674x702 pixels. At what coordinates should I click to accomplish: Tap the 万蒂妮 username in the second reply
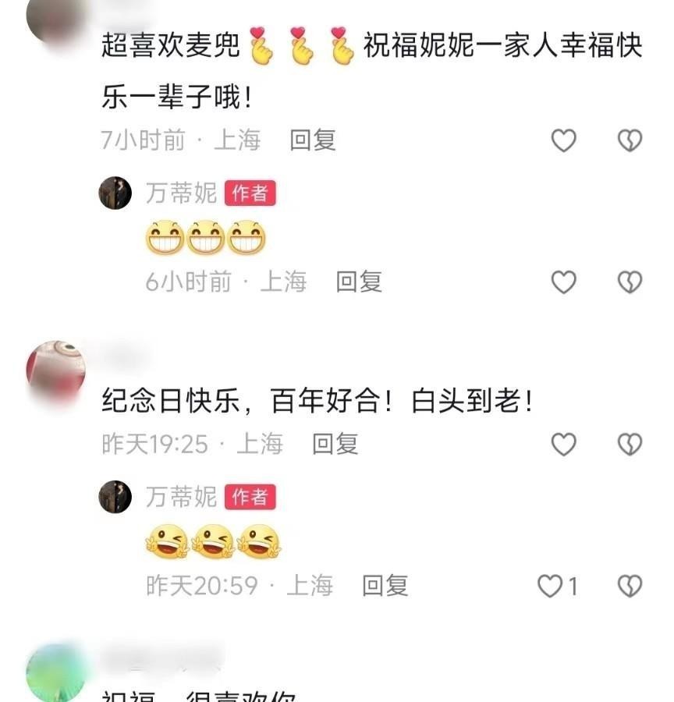click(x=182, y=497)
